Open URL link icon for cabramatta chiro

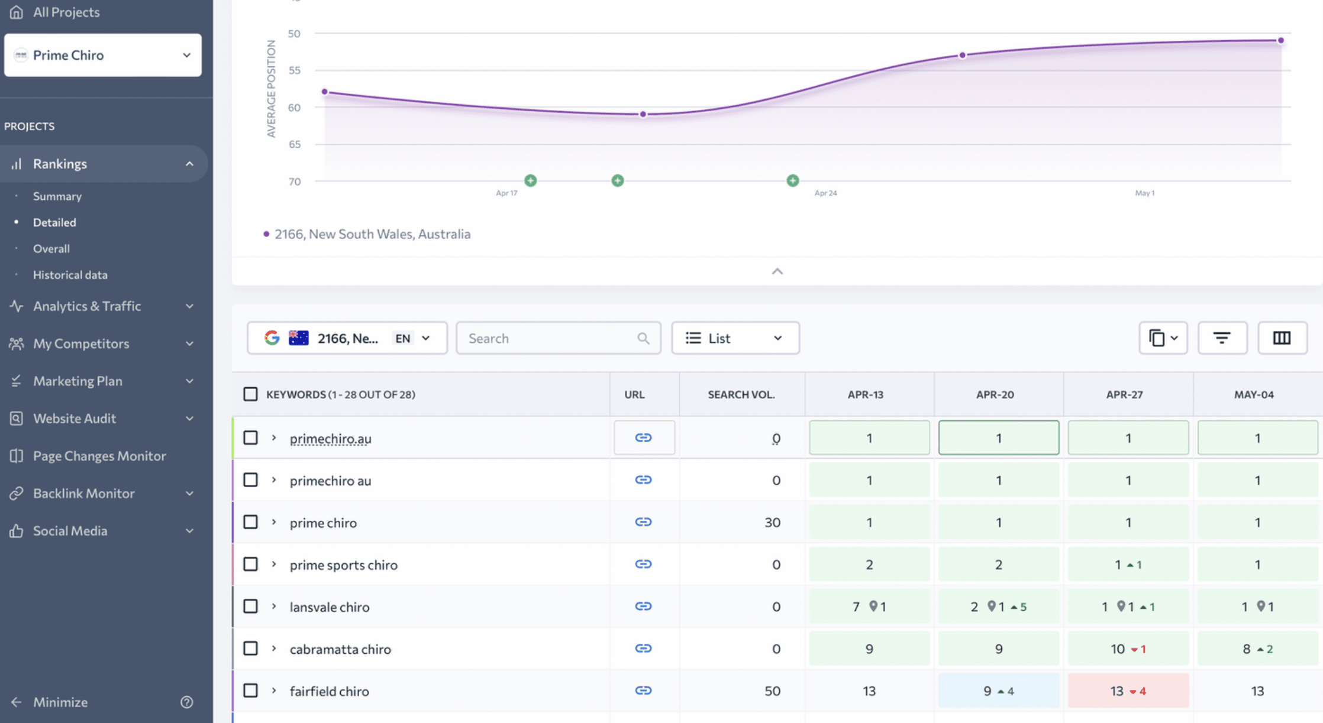coord(644,649)
